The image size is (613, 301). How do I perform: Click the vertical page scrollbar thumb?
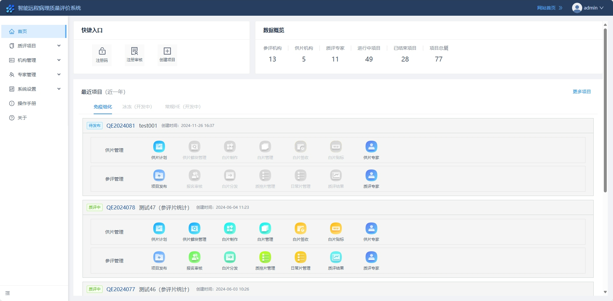(605, 110)
